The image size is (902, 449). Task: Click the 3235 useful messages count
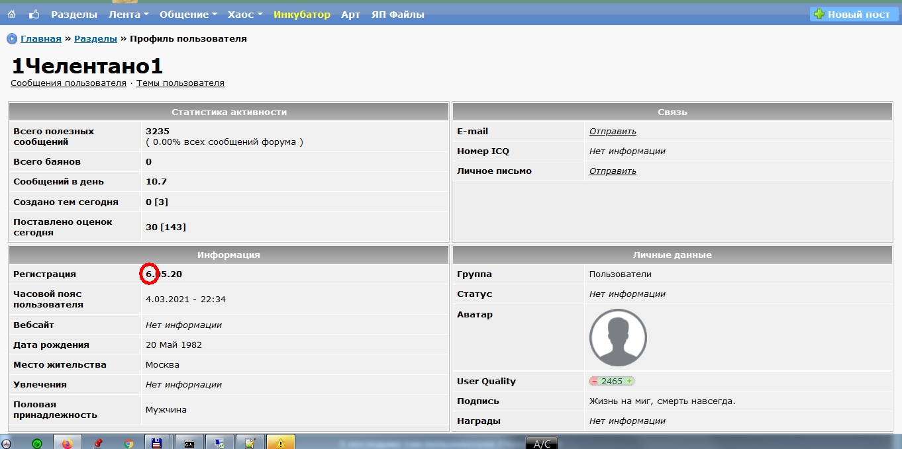[x=158, y=132]
